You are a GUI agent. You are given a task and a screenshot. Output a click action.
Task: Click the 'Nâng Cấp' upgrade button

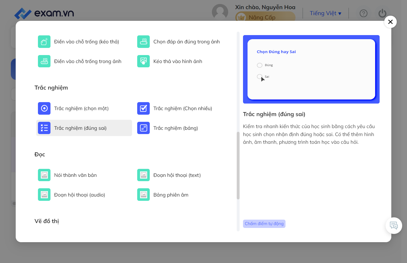point(265,17)
